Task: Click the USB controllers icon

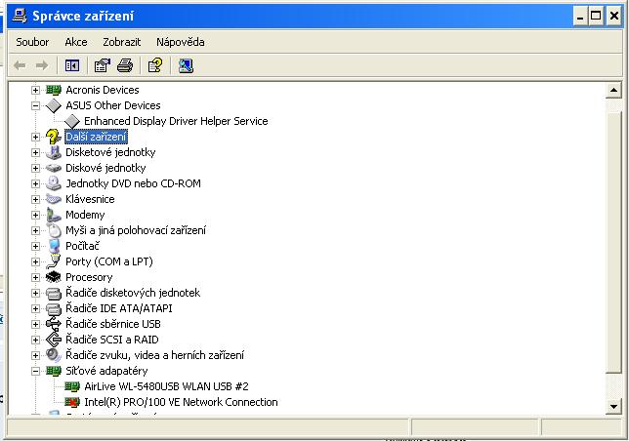Action: 54,324
